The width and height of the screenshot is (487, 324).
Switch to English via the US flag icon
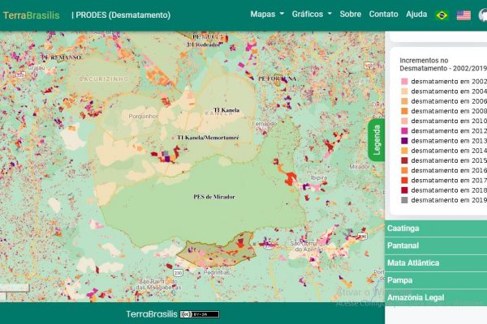tap(463, 15)
